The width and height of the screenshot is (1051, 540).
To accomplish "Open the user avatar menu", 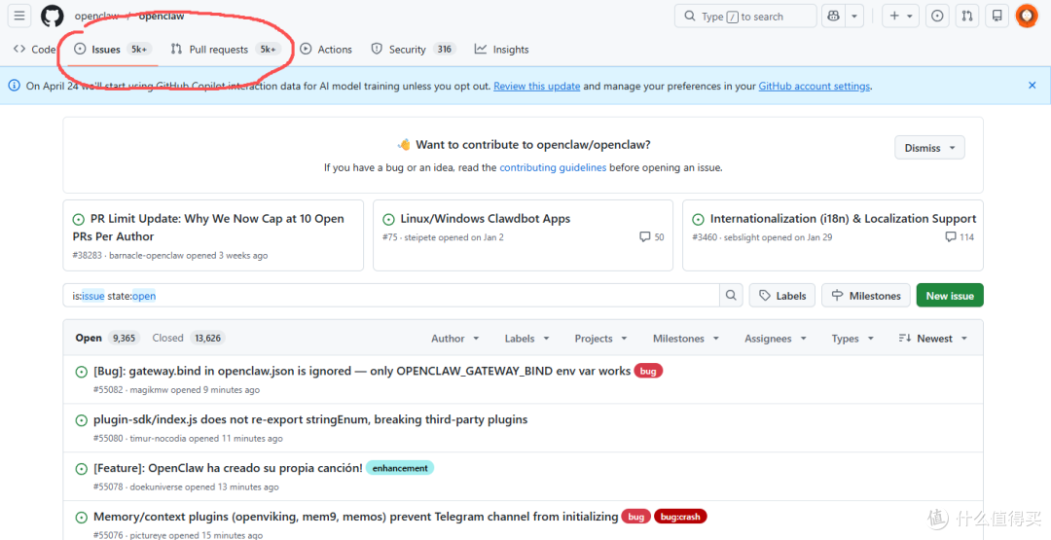I will pyautogui.click(x=1027, y=16).
